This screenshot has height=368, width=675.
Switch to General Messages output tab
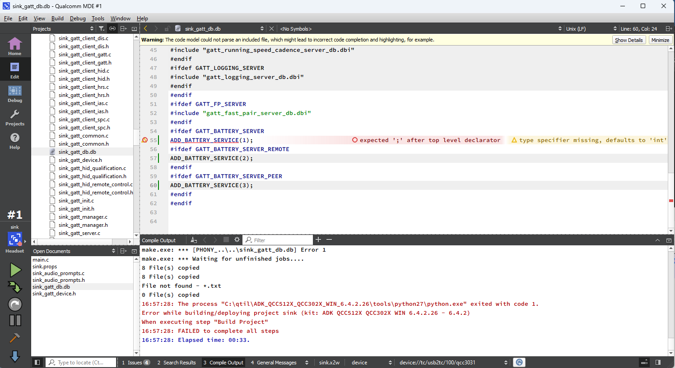(x=274, y=363)
